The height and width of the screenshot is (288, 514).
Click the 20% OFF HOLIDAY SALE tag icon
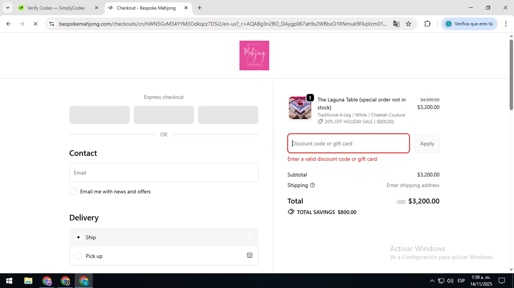[x=320, y=122]
